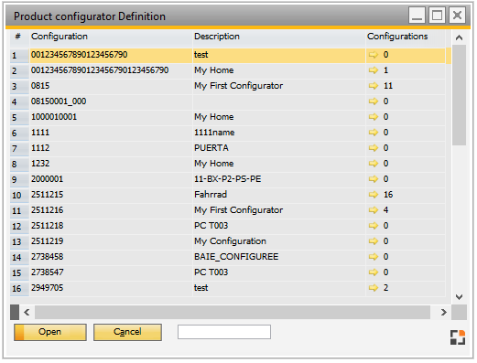The height and width of the screenshot is (363, 477).
Task: Click the search input field beside Cancel
Action: pos(224,332)
